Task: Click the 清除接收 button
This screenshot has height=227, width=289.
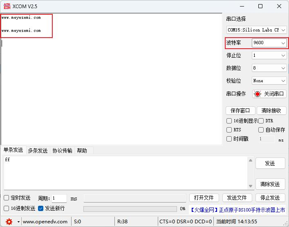Action: (x=271, y=110)
